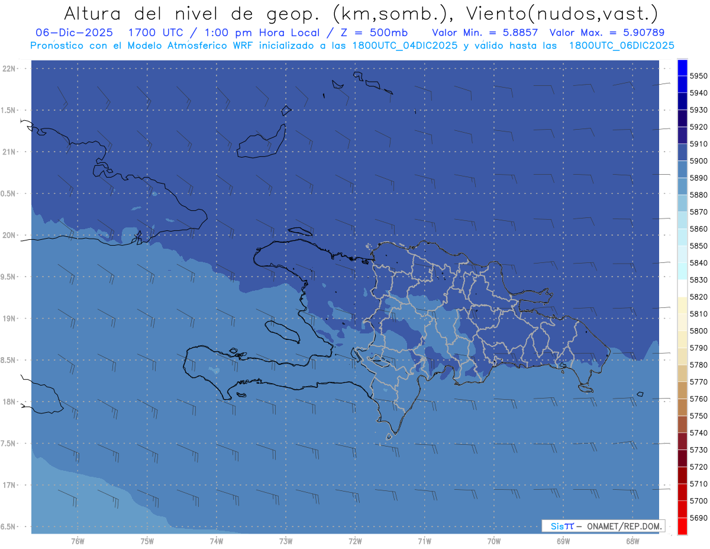Click the color bar value '5770'

coord(699,381)
